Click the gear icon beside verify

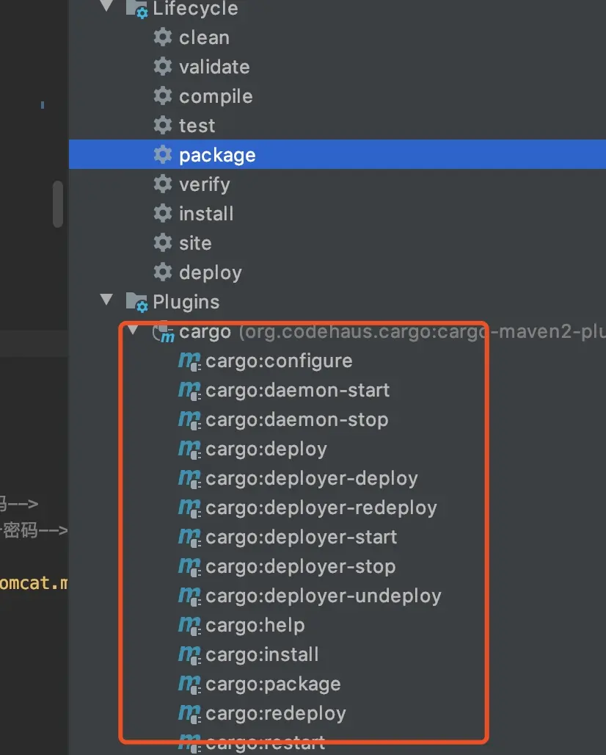tap(163, 184)
